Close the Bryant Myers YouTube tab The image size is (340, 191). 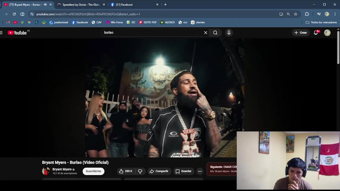tap(50, 5)
